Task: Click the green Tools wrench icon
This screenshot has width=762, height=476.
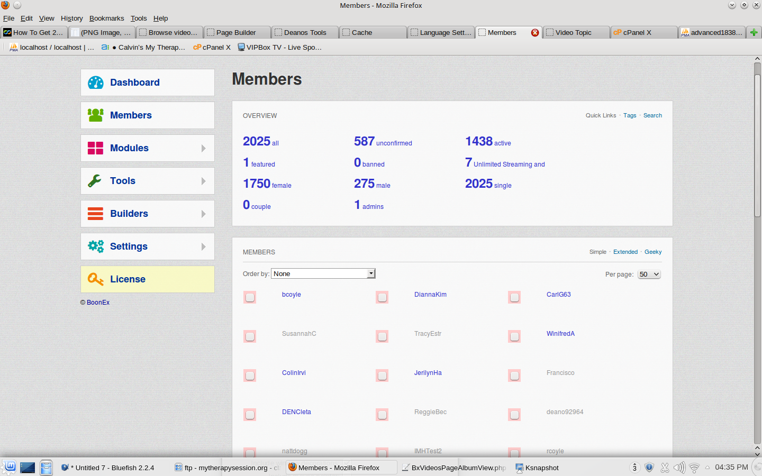Action: click(95, 181)
